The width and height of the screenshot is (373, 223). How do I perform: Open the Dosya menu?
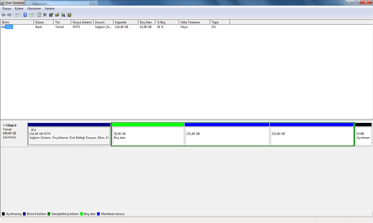(x=7, y=9)
